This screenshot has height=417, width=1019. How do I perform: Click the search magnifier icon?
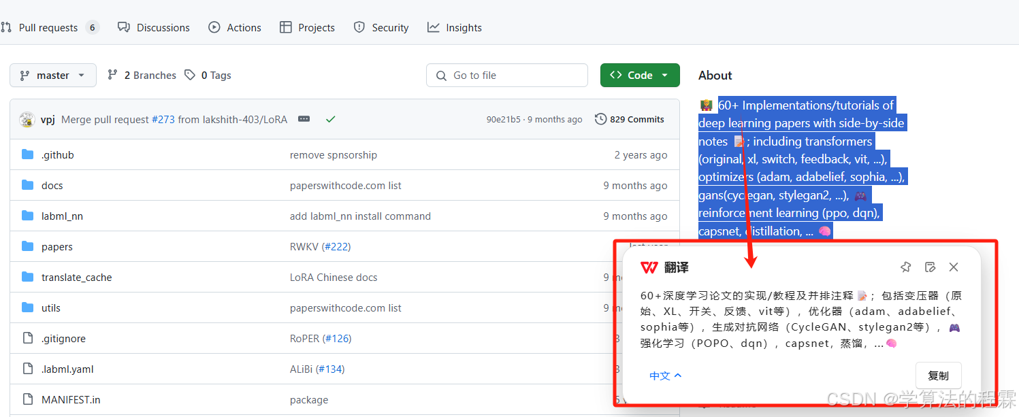(x=442, y=76)
